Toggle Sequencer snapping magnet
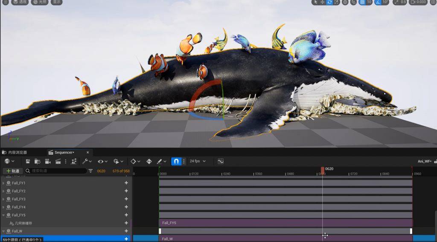The image size is (437, 242). [x=176, y=161]
